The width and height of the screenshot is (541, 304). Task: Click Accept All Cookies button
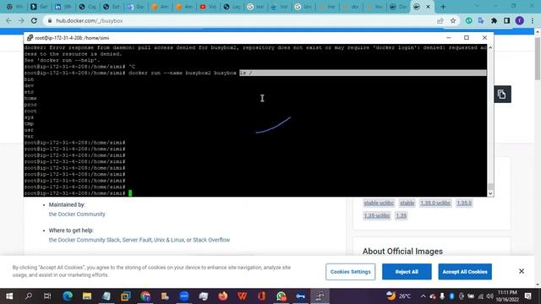point(465,272)
